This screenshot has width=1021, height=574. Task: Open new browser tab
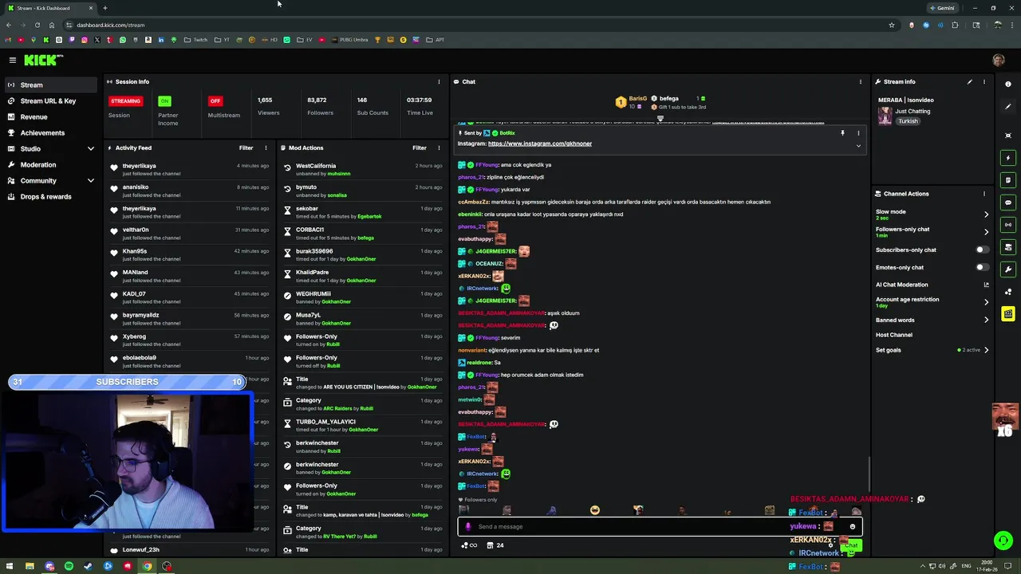pos(104,8)
